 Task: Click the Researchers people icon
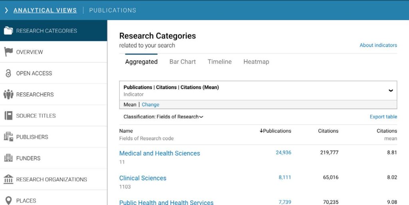(x=8, y=95)
